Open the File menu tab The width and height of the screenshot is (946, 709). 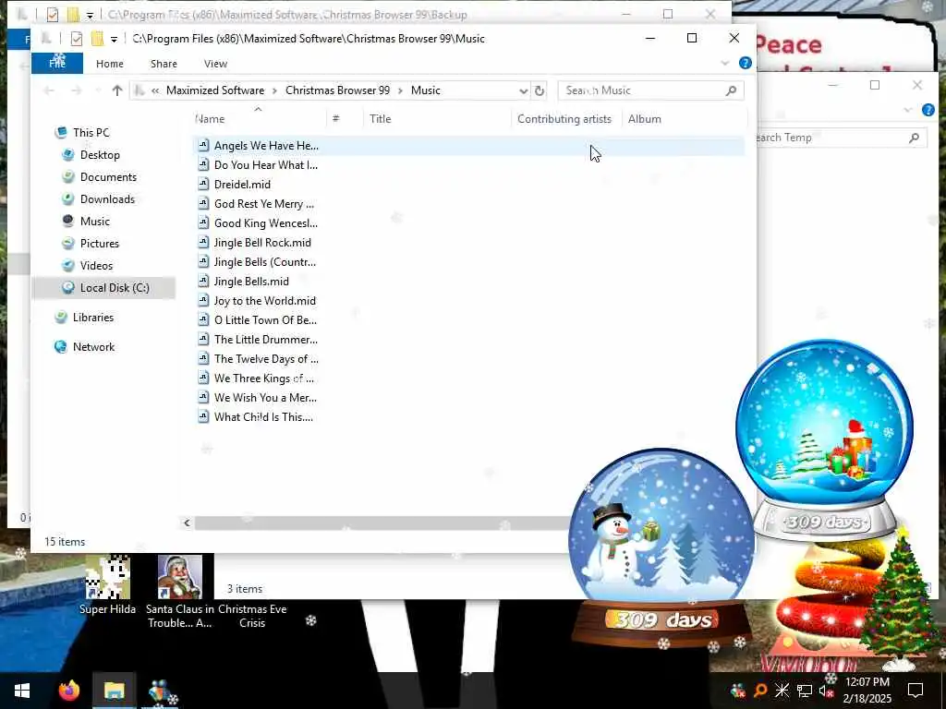57,64
